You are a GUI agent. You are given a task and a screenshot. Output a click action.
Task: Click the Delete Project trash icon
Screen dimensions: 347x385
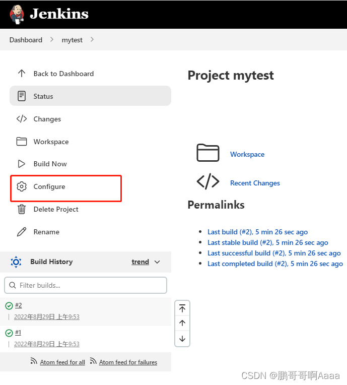[22, 209]
